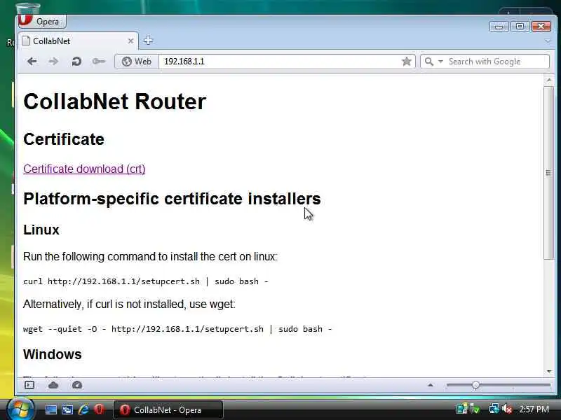
Task: Go back with the back arrow
Action: coord(32,62)
